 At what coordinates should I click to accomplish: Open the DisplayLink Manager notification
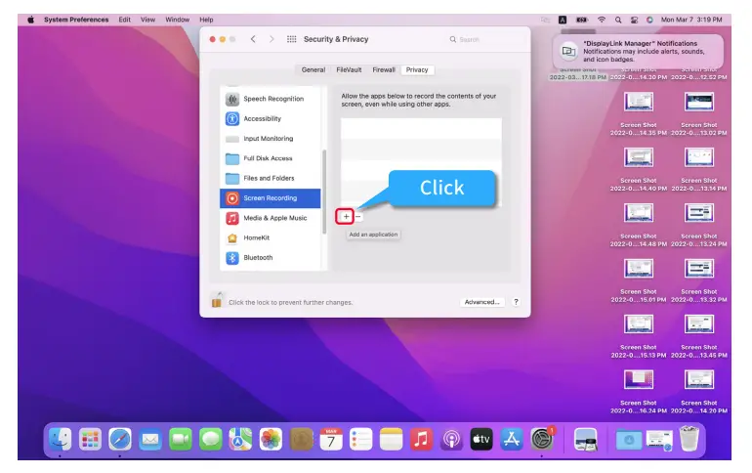[x=638, y=52]
